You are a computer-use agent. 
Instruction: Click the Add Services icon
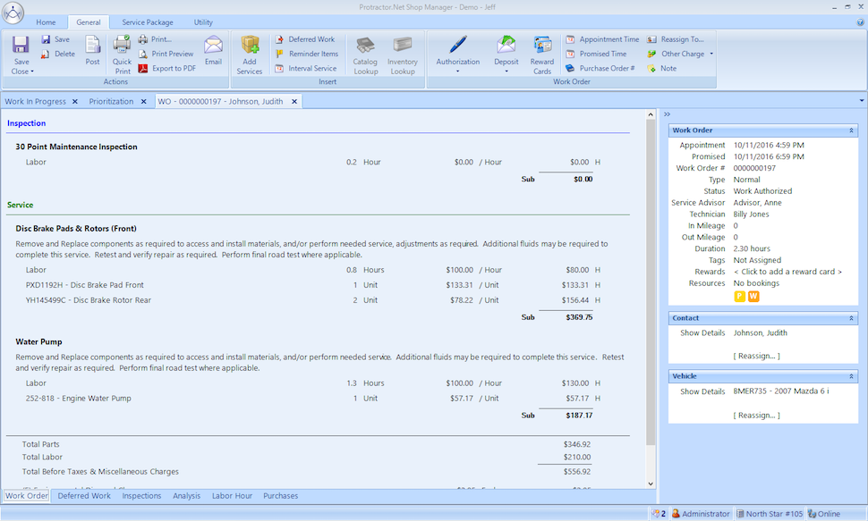(x=250, y=45)
